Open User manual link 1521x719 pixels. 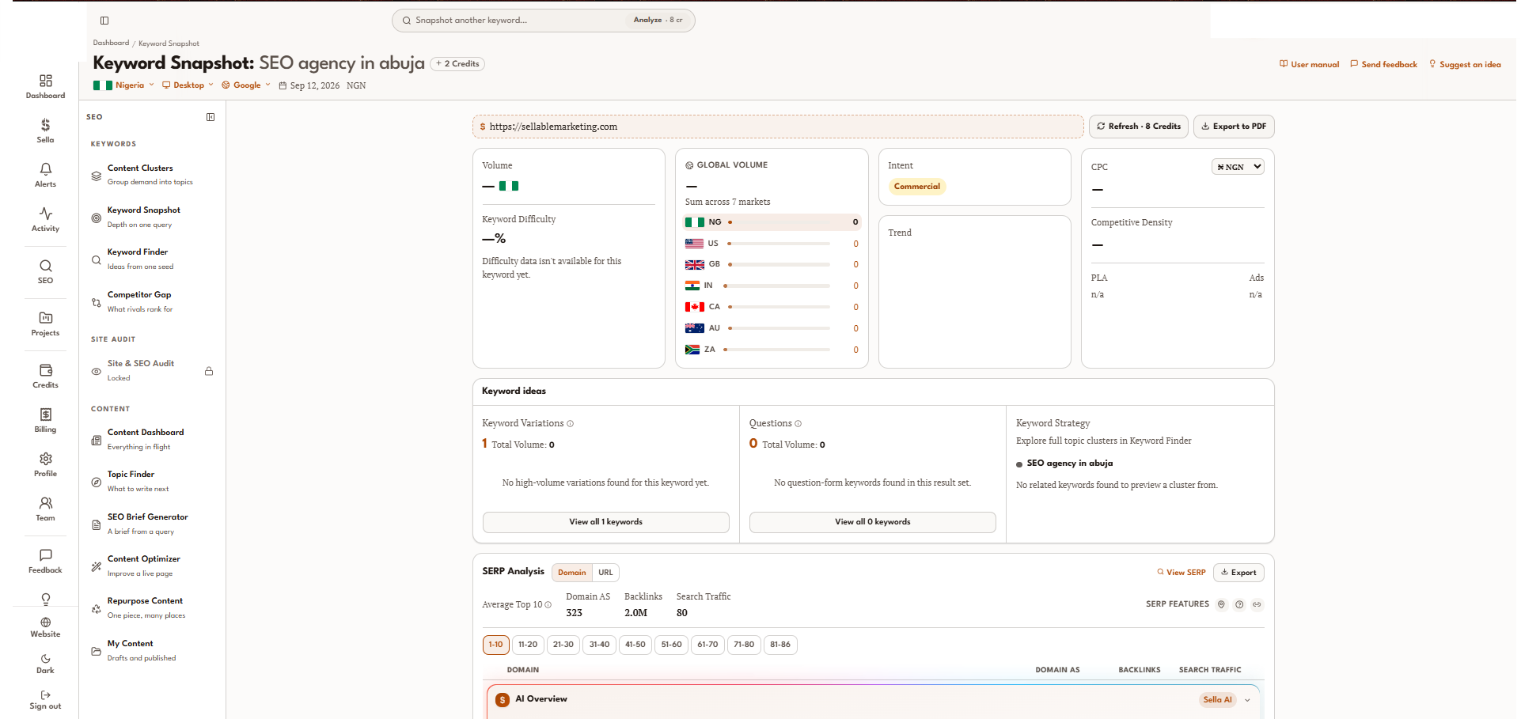coord(1310,65)
